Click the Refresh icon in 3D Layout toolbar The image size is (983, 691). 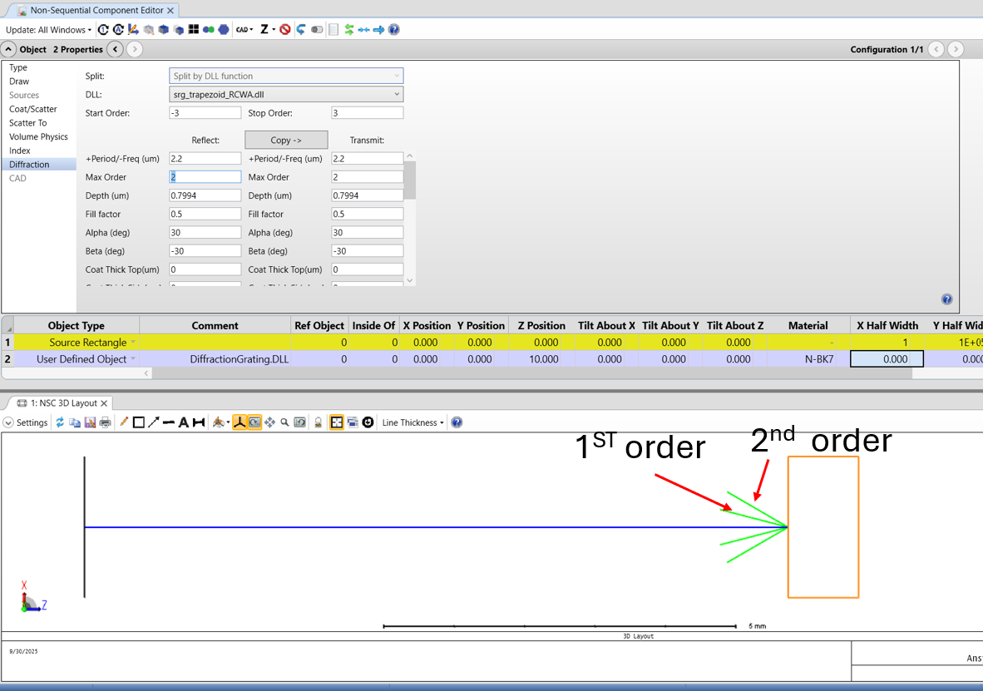(x=60, y=422)
